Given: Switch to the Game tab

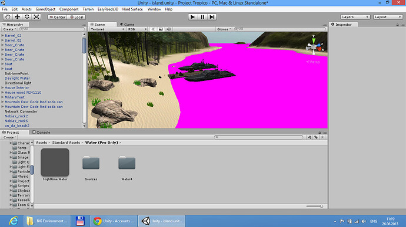Looking at the screenshot, I should point(128,24).
